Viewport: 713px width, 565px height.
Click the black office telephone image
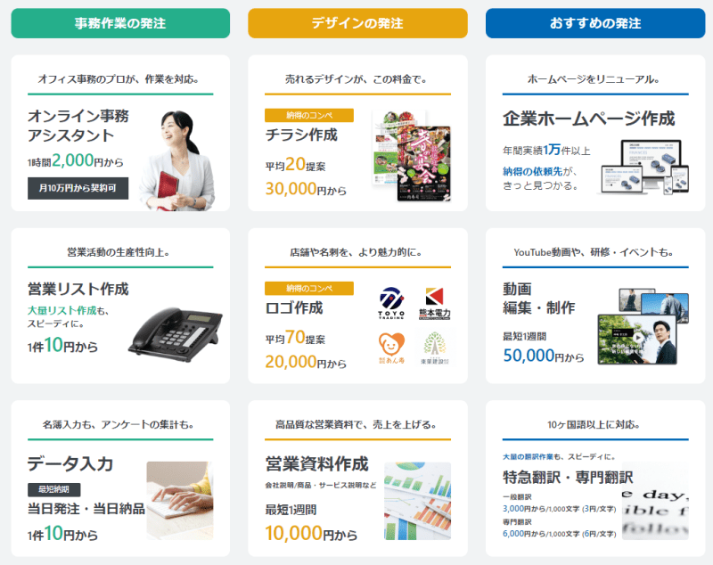pos(176,333)
